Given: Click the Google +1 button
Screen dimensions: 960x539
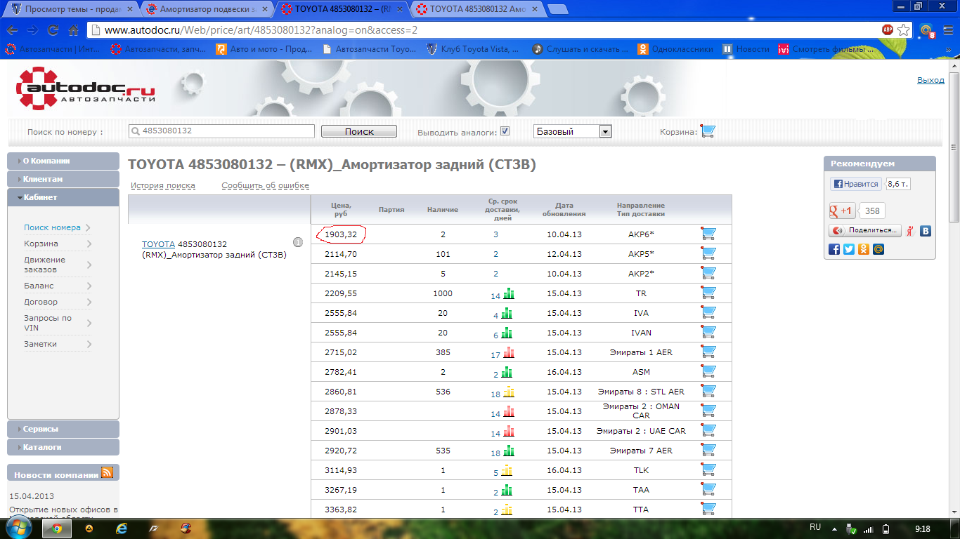Looking at the screenshot, I should pos(842,211).
